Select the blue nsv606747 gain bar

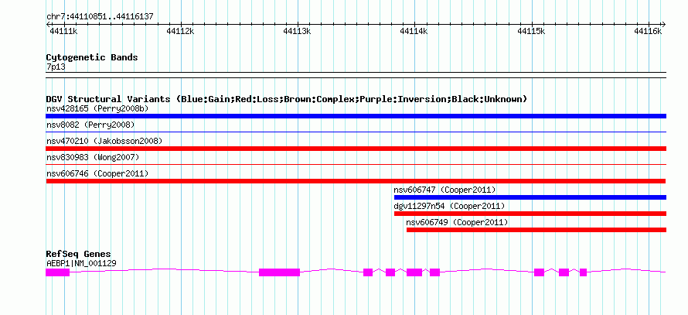tap(530, 197)
